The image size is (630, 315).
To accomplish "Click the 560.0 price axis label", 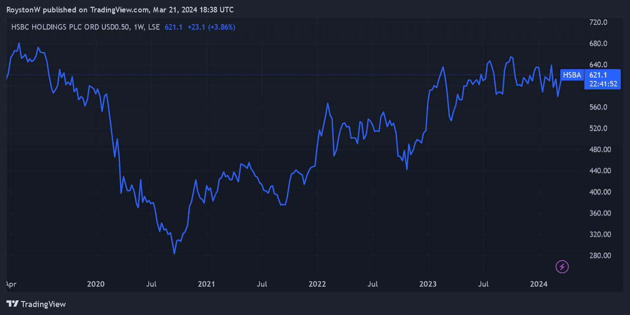I will [x=598, y=107].
